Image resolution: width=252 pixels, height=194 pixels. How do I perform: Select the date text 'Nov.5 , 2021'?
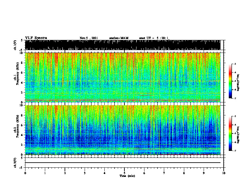point(89,38)
